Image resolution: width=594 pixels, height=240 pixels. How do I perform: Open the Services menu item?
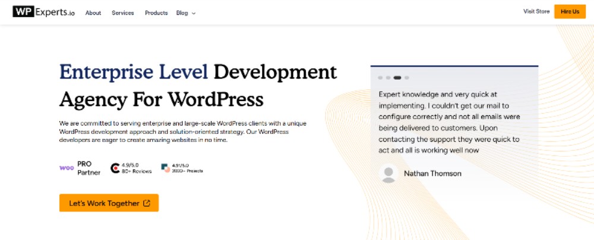pos(123,13)
